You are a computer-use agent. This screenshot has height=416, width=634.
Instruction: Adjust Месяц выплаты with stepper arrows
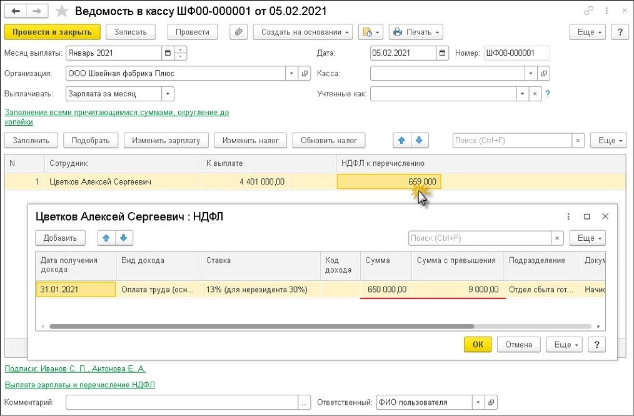[180, 53]
